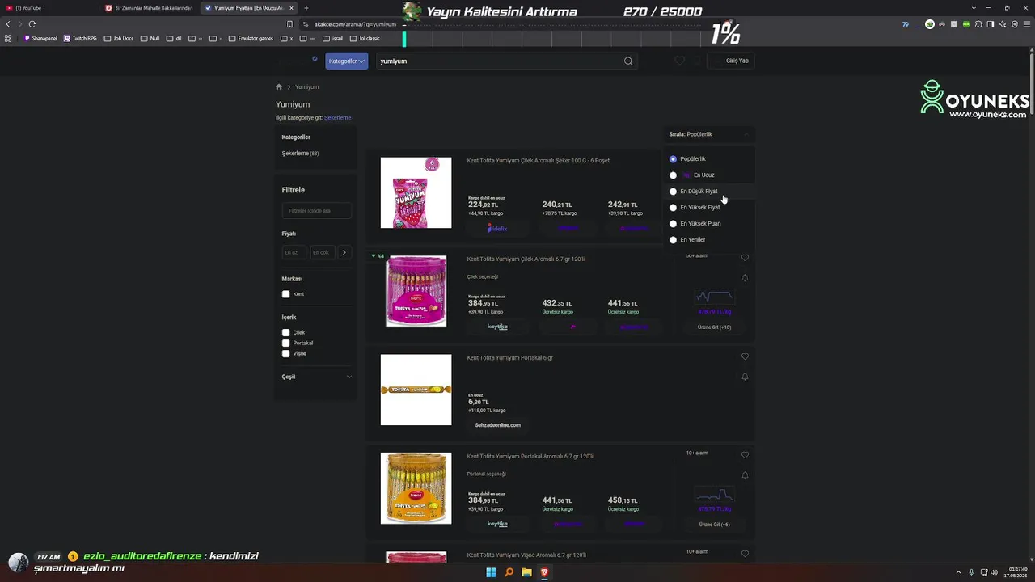Expand the Çeşit filter section
This screenshot has width=1035, height=582.
[x=317, y=377]
